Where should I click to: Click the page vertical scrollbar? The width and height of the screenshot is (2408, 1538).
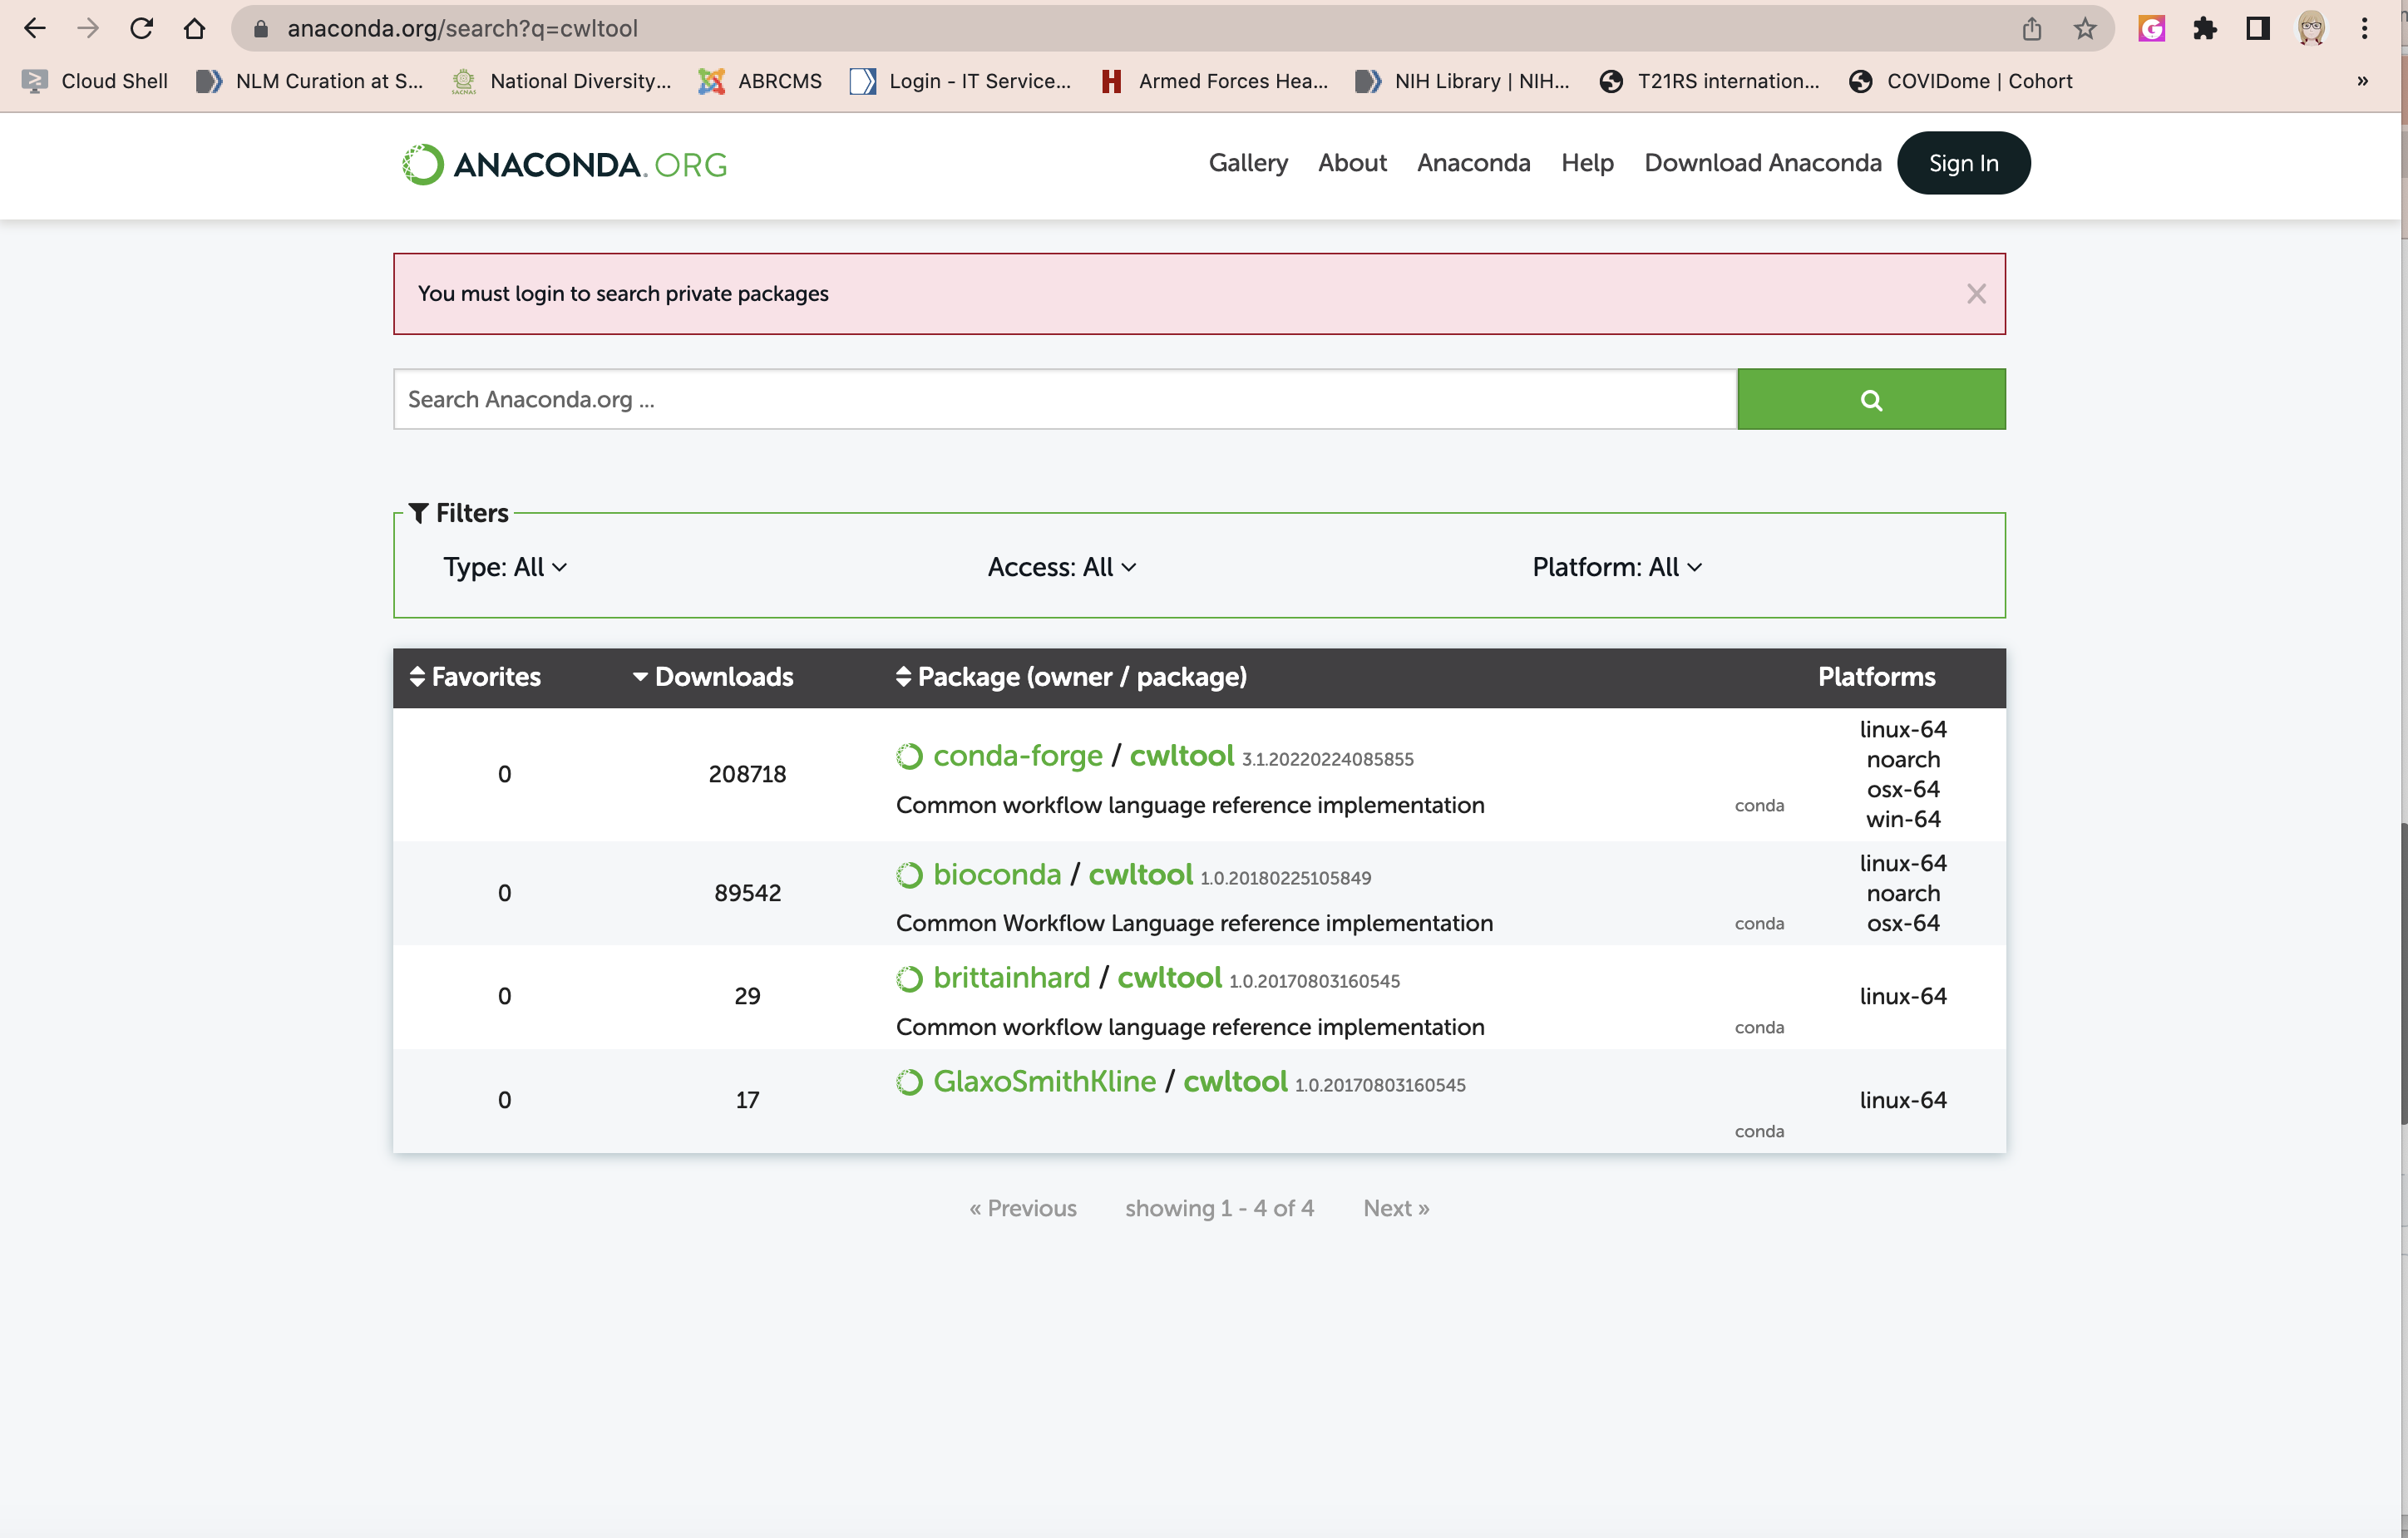pos(2402,973)
